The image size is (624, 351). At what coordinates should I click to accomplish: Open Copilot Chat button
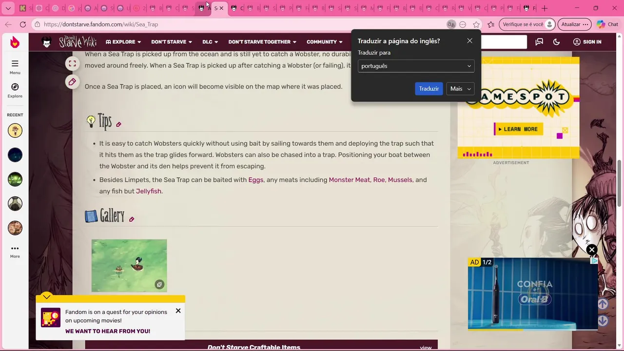[x=607, y=24]
